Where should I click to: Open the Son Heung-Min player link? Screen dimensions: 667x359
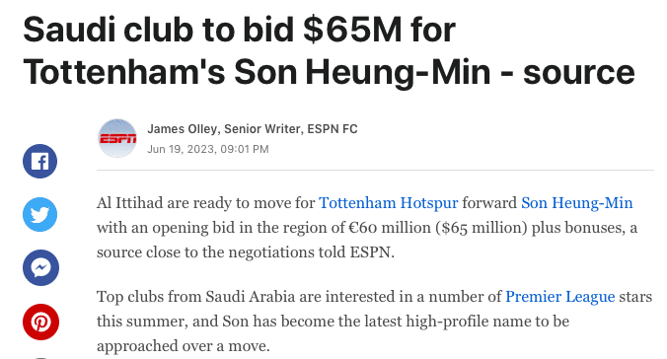[x=577, y=203]
